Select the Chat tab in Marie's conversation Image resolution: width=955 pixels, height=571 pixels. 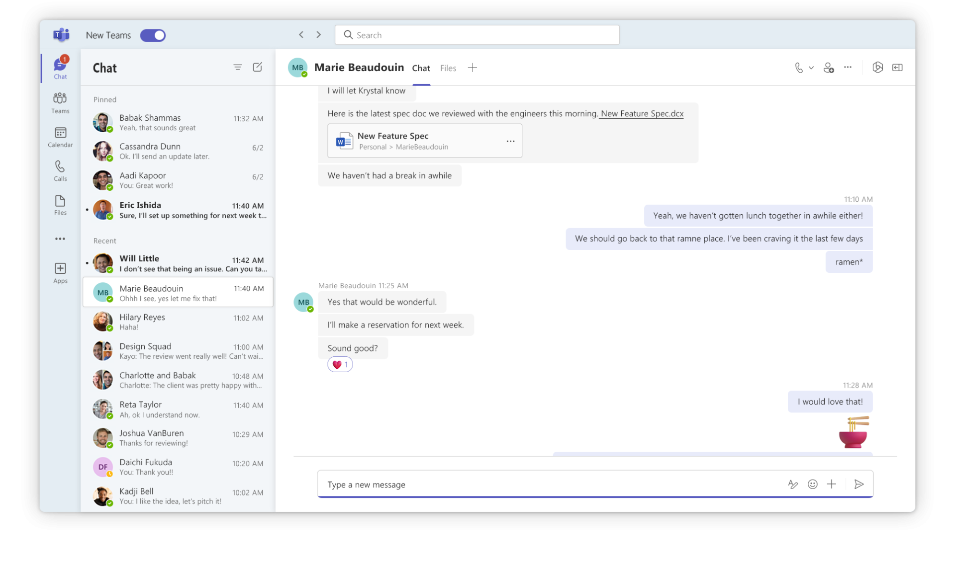click(x=421, y=68)
